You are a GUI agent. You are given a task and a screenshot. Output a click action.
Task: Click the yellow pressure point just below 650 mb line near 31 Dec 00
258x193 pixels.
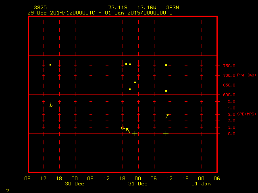coord(135,82)
